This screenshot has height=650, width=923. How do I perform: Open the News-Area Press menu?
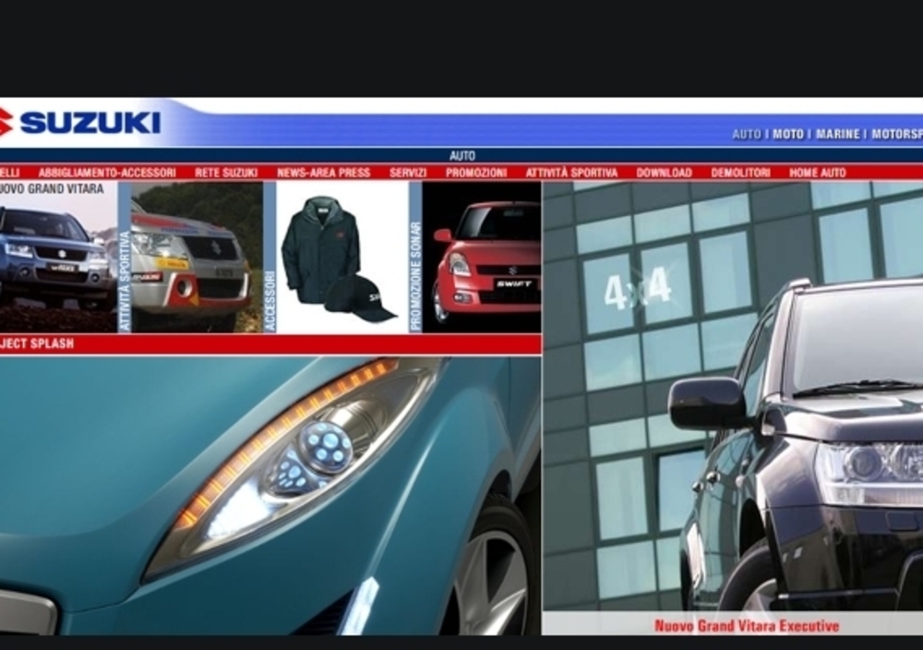[x=323, y=173]
